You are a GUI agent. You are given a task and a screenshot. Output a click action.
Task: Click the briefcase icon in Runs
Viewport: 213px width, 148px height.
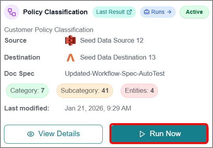click(147, 12)
